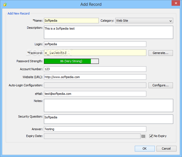182x157 pixels.
Task: Focus the Website (URL) input field
Action: [x=95, y=77]
